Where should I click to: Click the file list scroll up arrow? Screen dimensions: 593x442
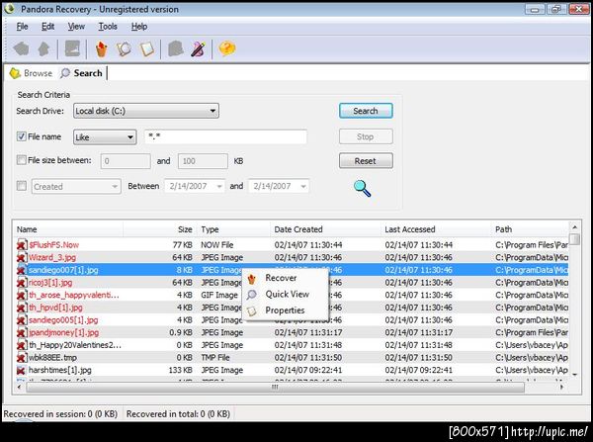point(575,227)
